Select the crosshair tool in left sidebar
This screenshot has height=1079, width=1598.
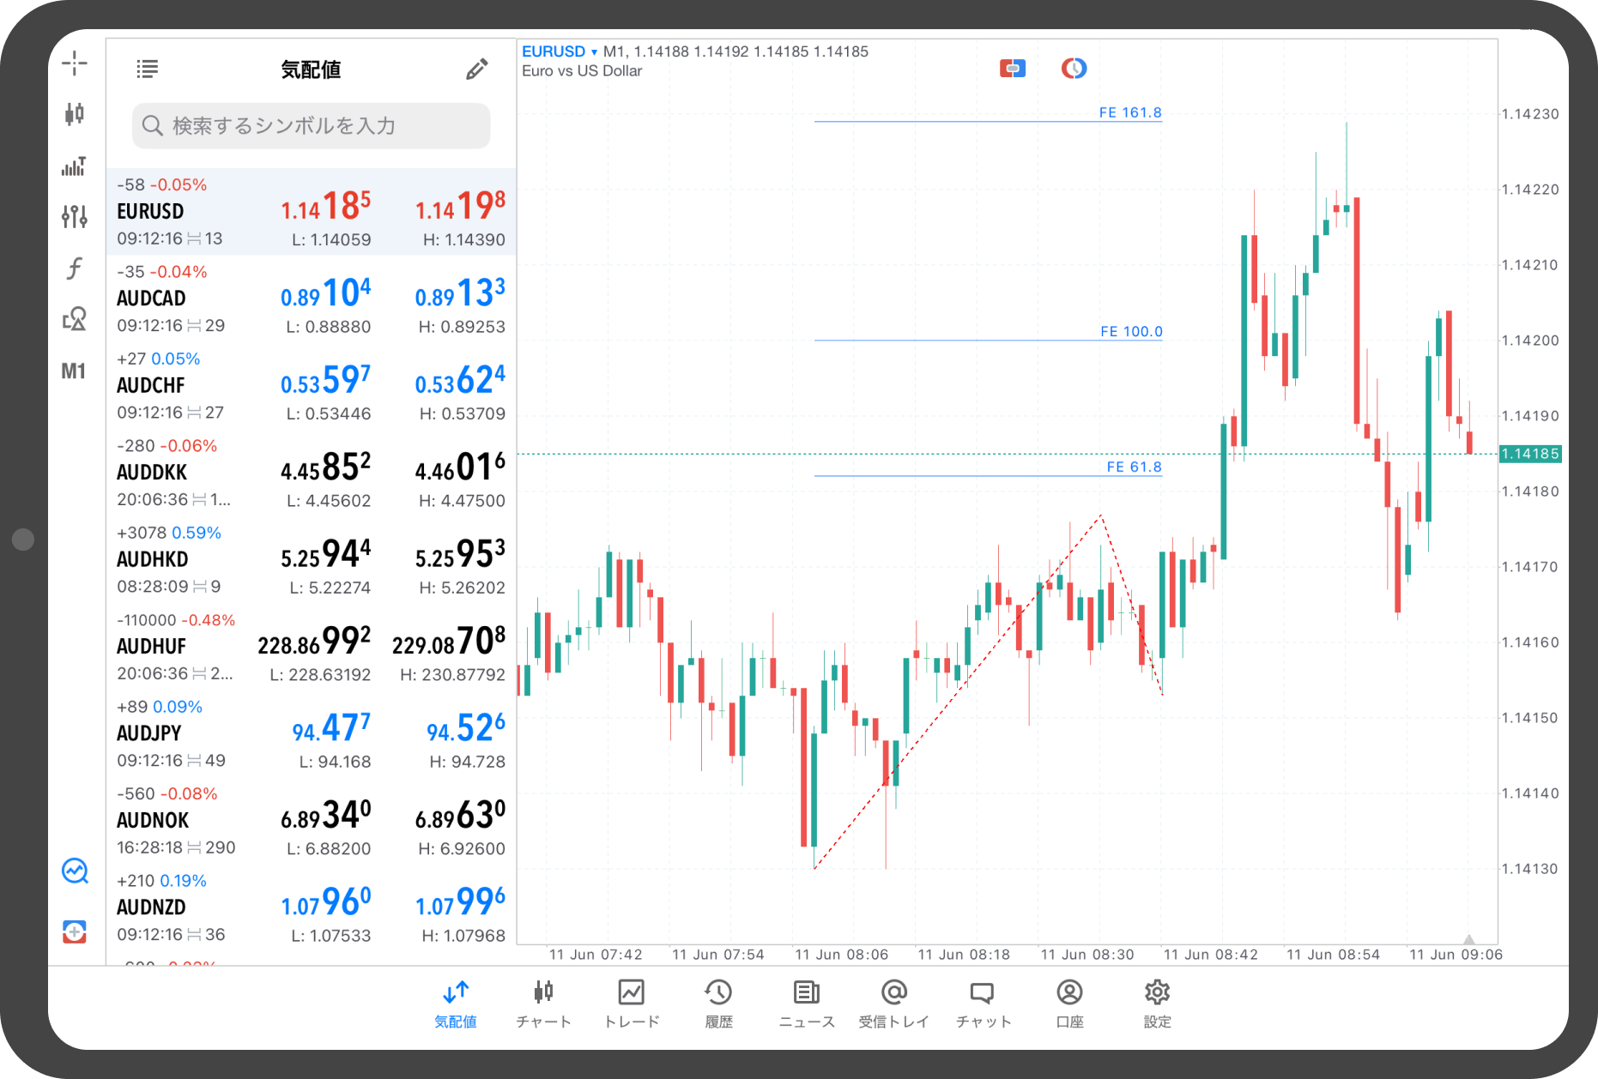pos(75,63)
